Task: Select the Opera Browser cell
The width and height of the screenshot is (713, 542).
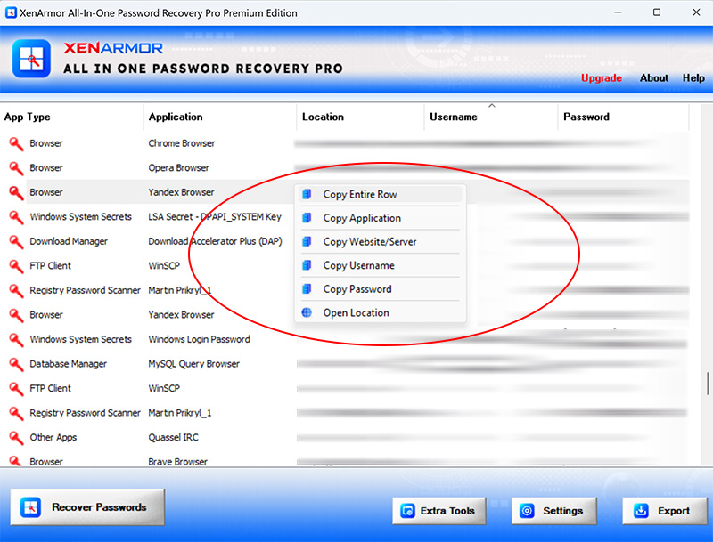Action: (x=179, y=168)
